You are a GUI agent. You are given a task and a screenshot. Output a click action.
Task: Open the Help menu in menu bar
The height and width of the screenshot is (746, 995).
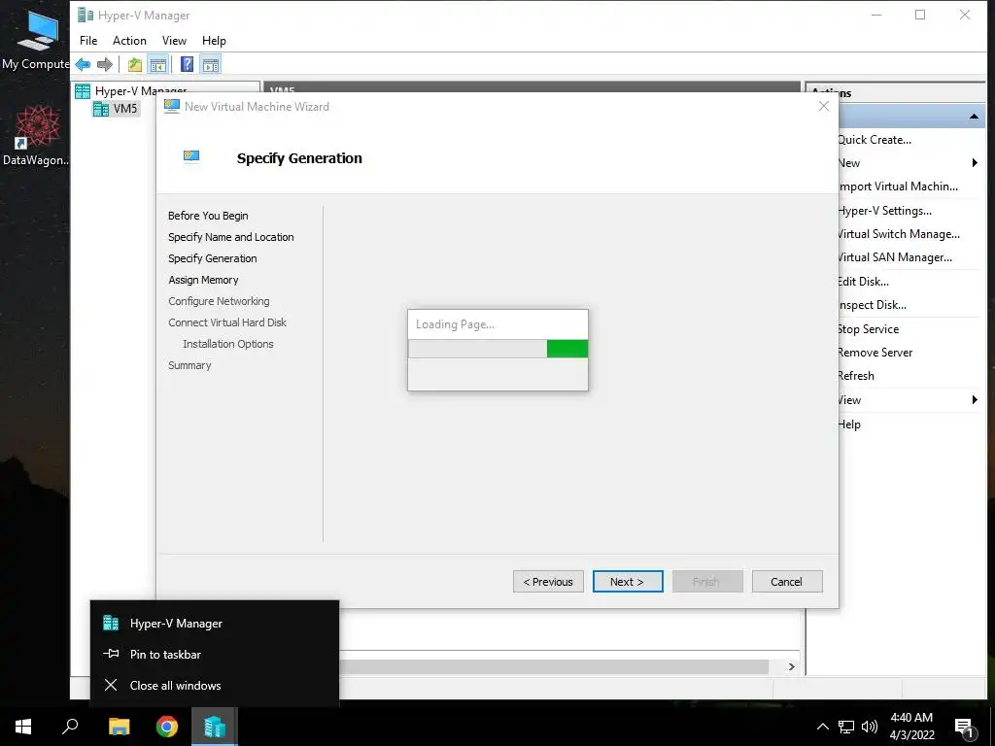pos(214,41)
